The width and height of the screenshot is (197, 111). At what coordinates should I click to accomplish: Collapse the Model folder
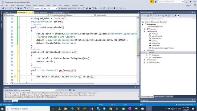[144, 53]
